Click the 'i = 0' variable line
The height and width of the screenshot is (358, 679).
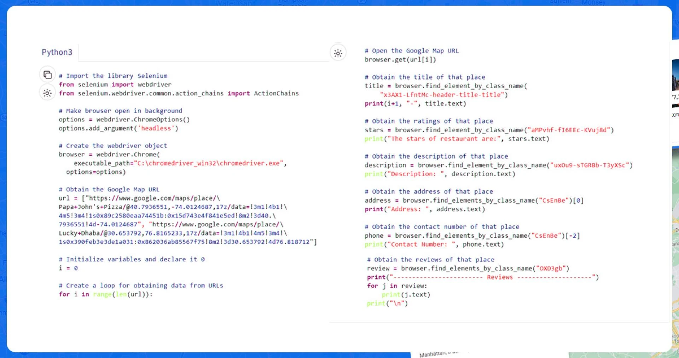(x=68, y=268)
